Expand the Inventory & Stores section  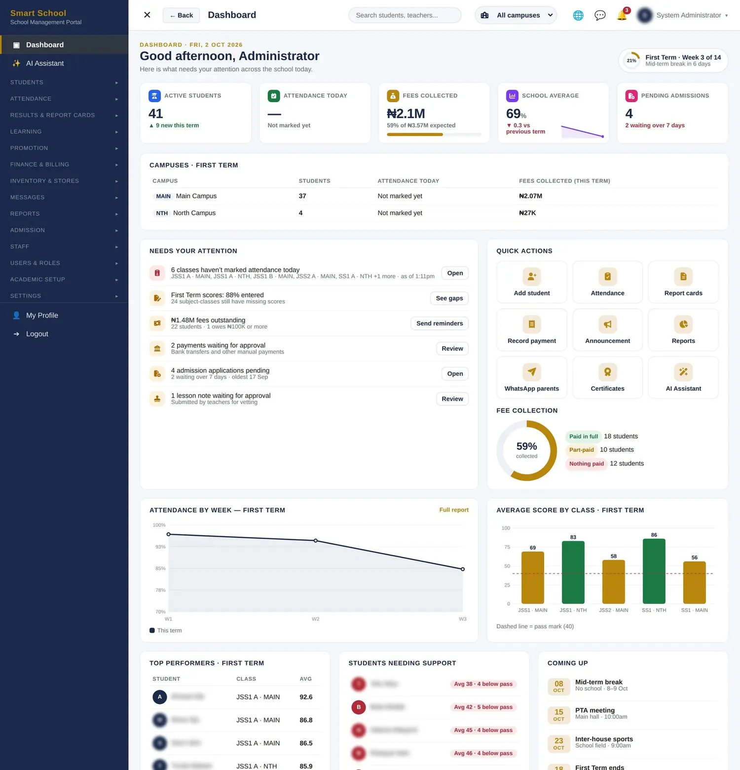64,181
